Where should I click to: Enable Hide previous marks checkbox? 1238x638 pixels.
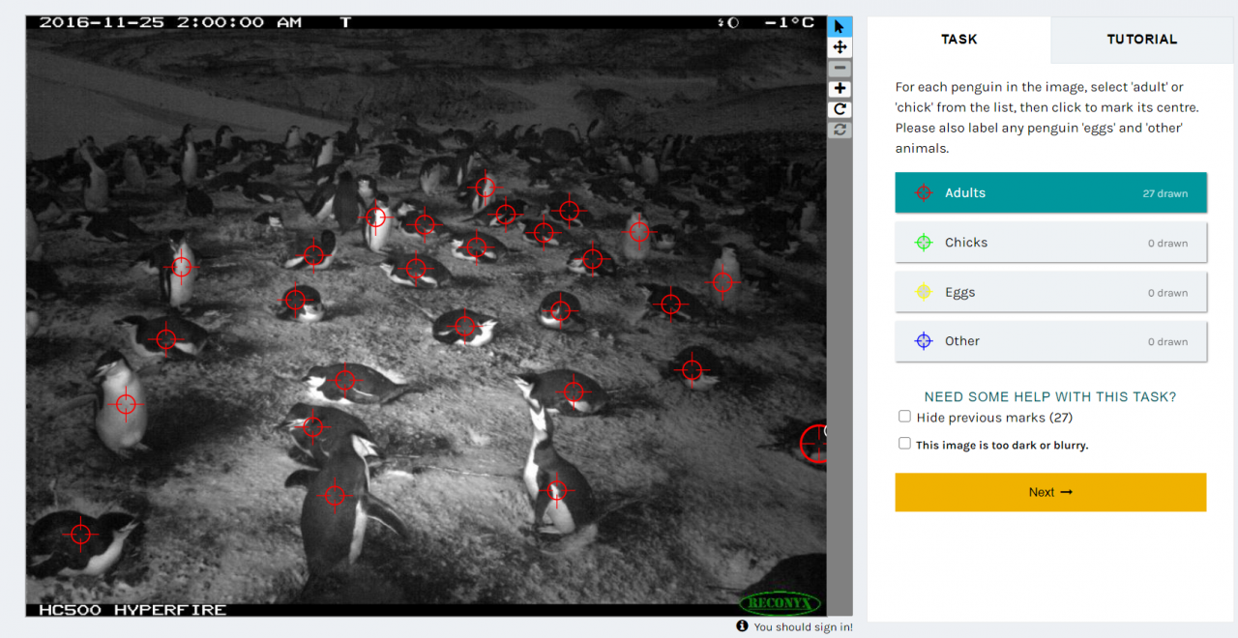(x=904, y=417)
